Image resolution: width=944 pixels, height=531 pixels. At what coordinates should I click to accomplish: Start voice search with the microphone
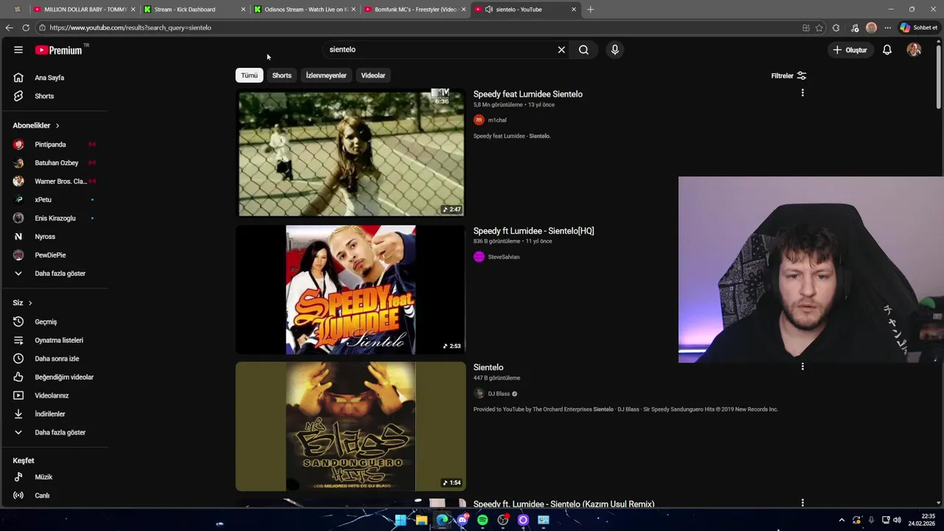pyautogui.click(x=614, y=49)
